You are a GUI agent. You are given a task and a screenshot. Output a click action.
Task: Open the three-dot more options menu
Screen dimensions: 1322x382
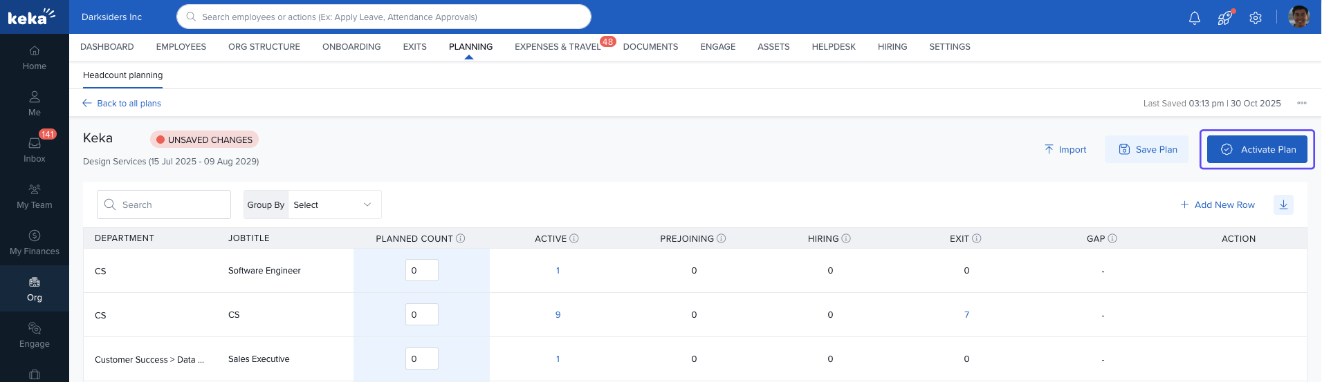pos(1302,103)
